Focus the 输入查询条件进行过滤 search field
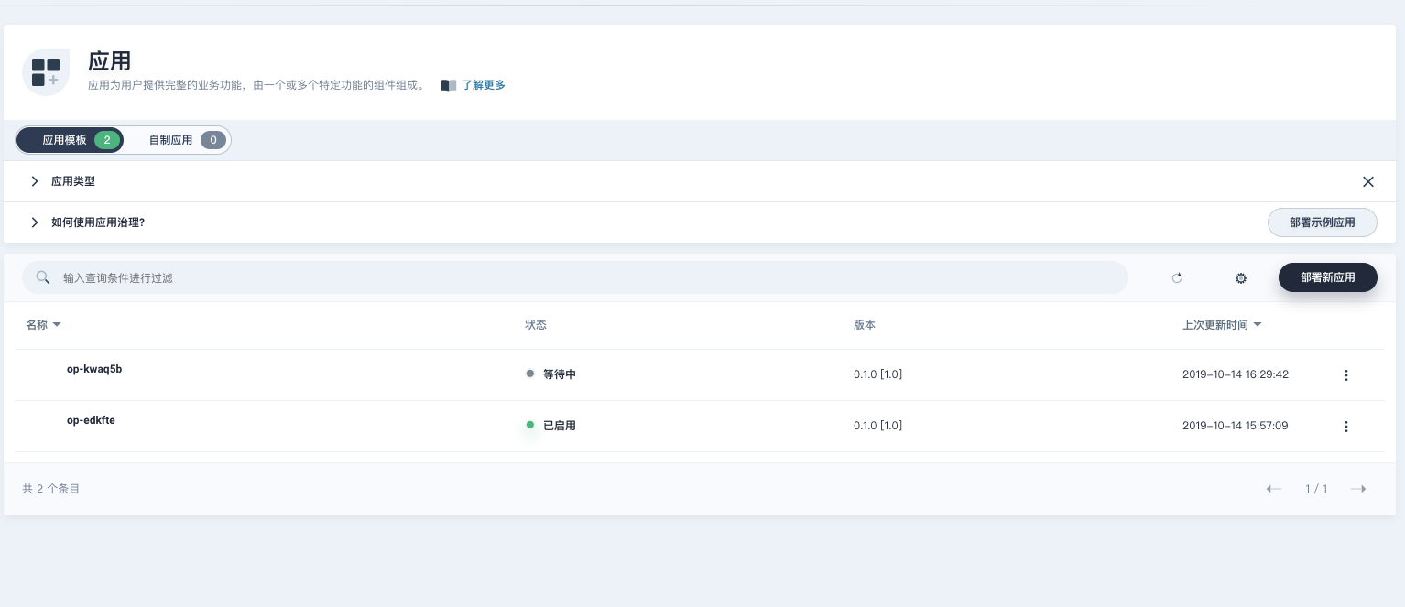The width and height of the screenshot is (1405, 607). pyautogui.click(x=575, y=277)
